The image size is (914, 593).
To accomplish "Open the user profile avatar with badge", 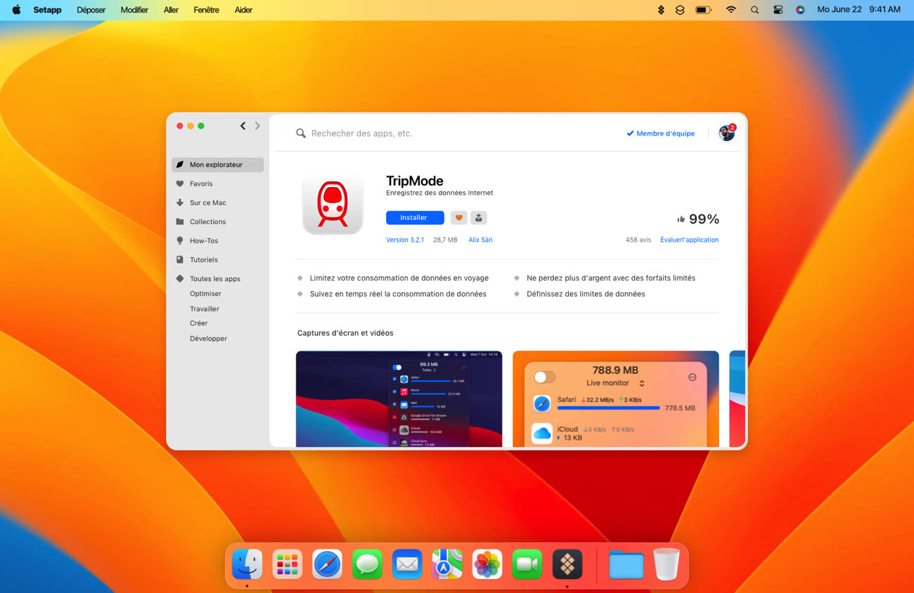I will pyautogui.click(x=727, y=133).
